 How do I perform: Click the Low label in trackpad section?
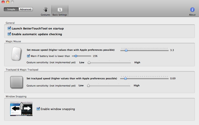click(81, 85)
